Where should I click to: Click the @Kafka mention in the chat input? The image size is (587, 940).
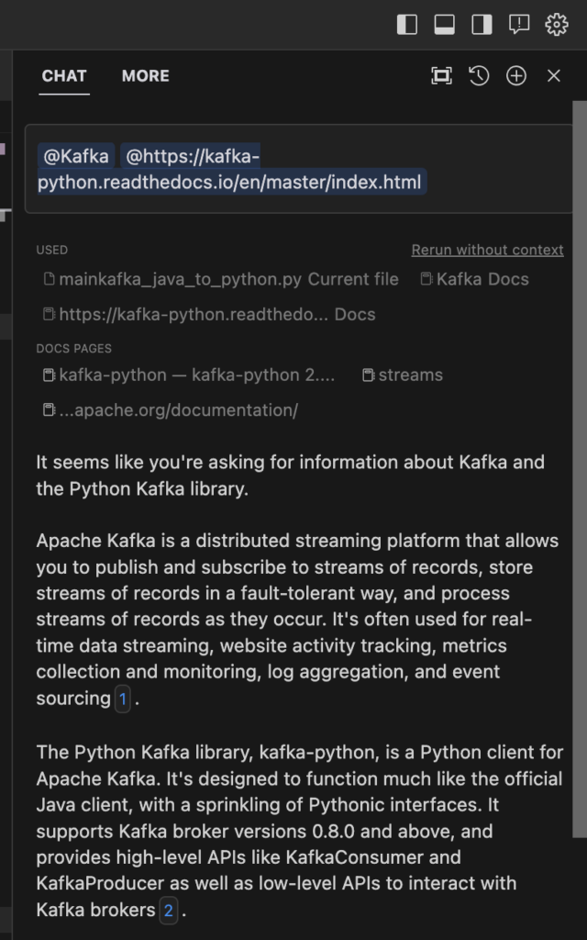coord(76,156)
